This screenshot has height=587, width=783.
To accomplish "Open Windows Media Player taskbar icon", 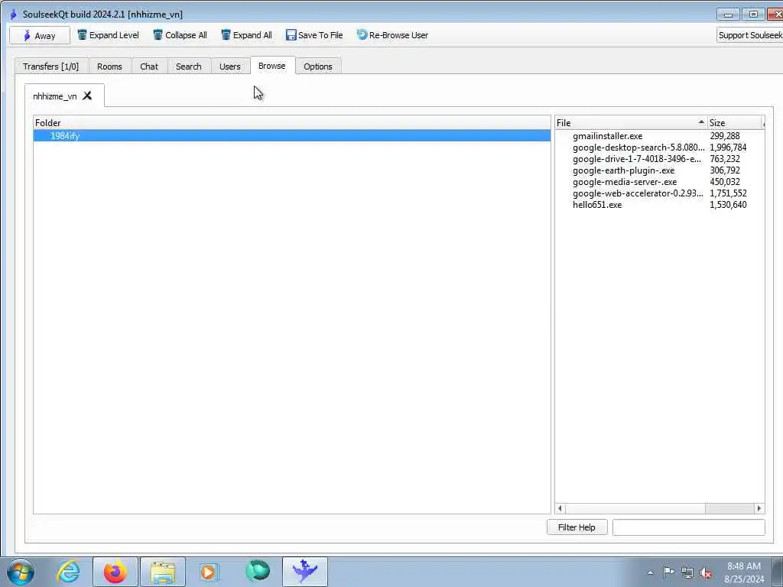I will tap(209, 572).
